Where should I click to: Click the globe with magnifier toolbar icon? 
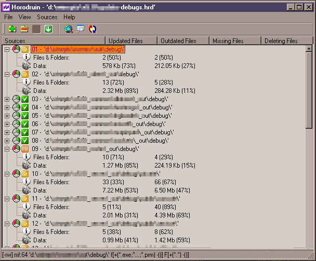69,29
